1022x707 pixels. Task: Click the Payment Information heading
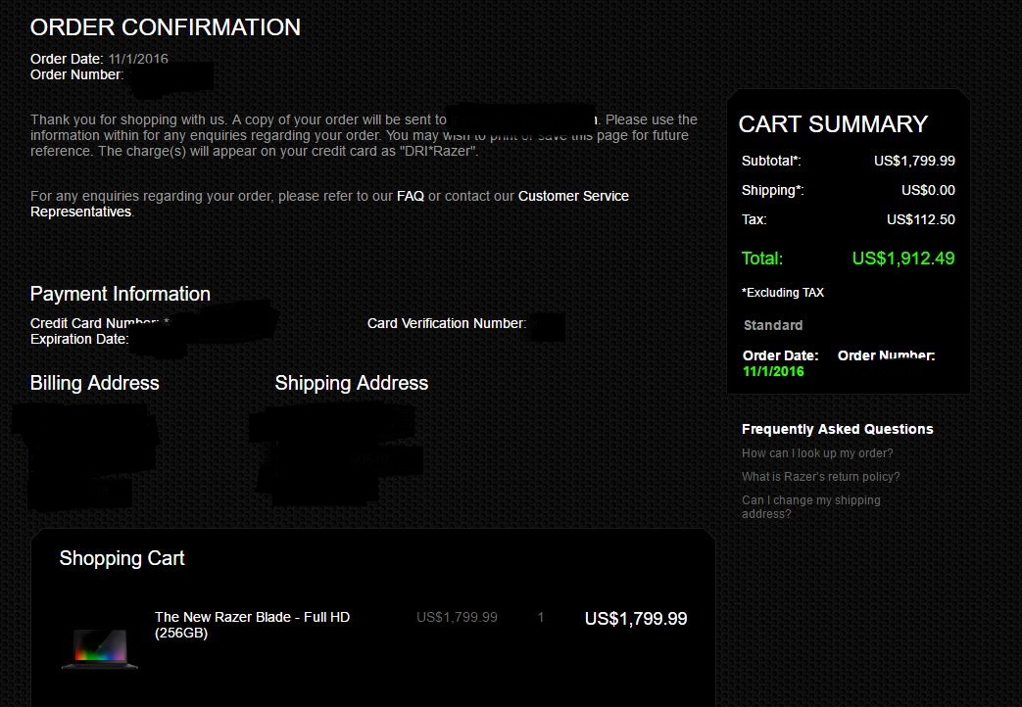(x=120, y=294)
